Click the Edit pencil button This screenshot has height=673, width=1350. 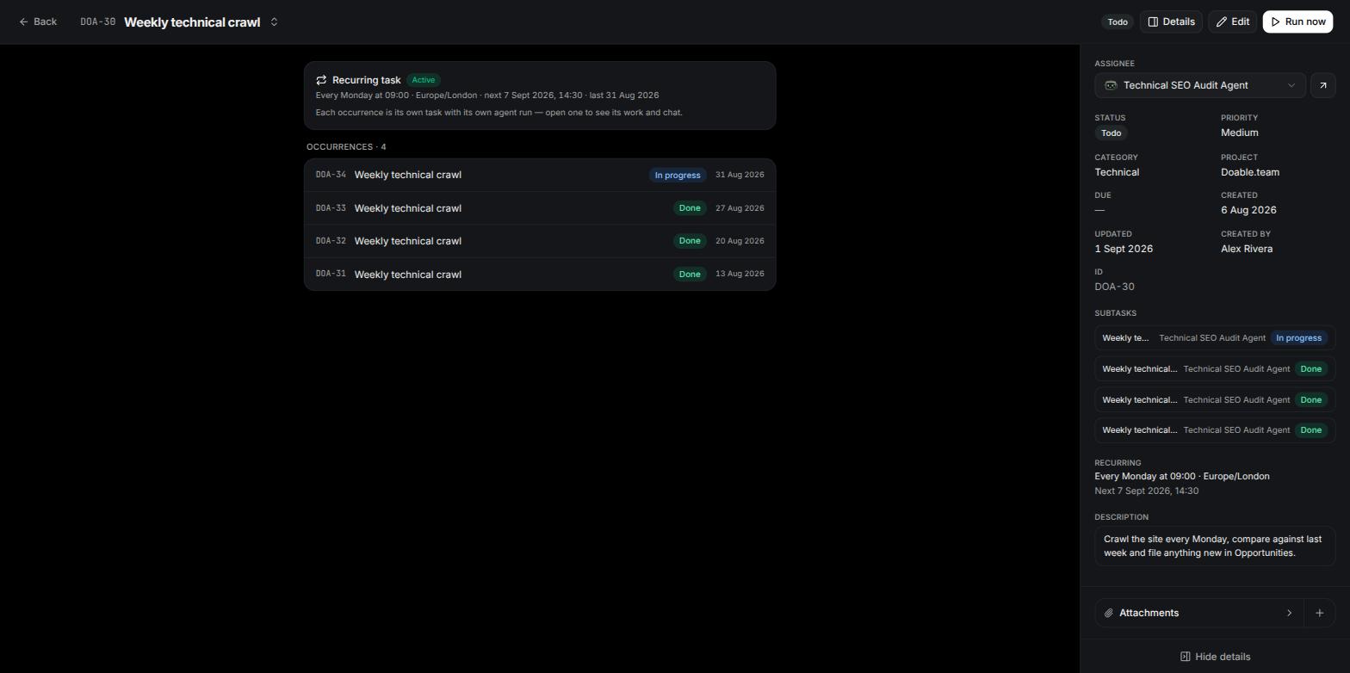click(x=1233, y=22)
